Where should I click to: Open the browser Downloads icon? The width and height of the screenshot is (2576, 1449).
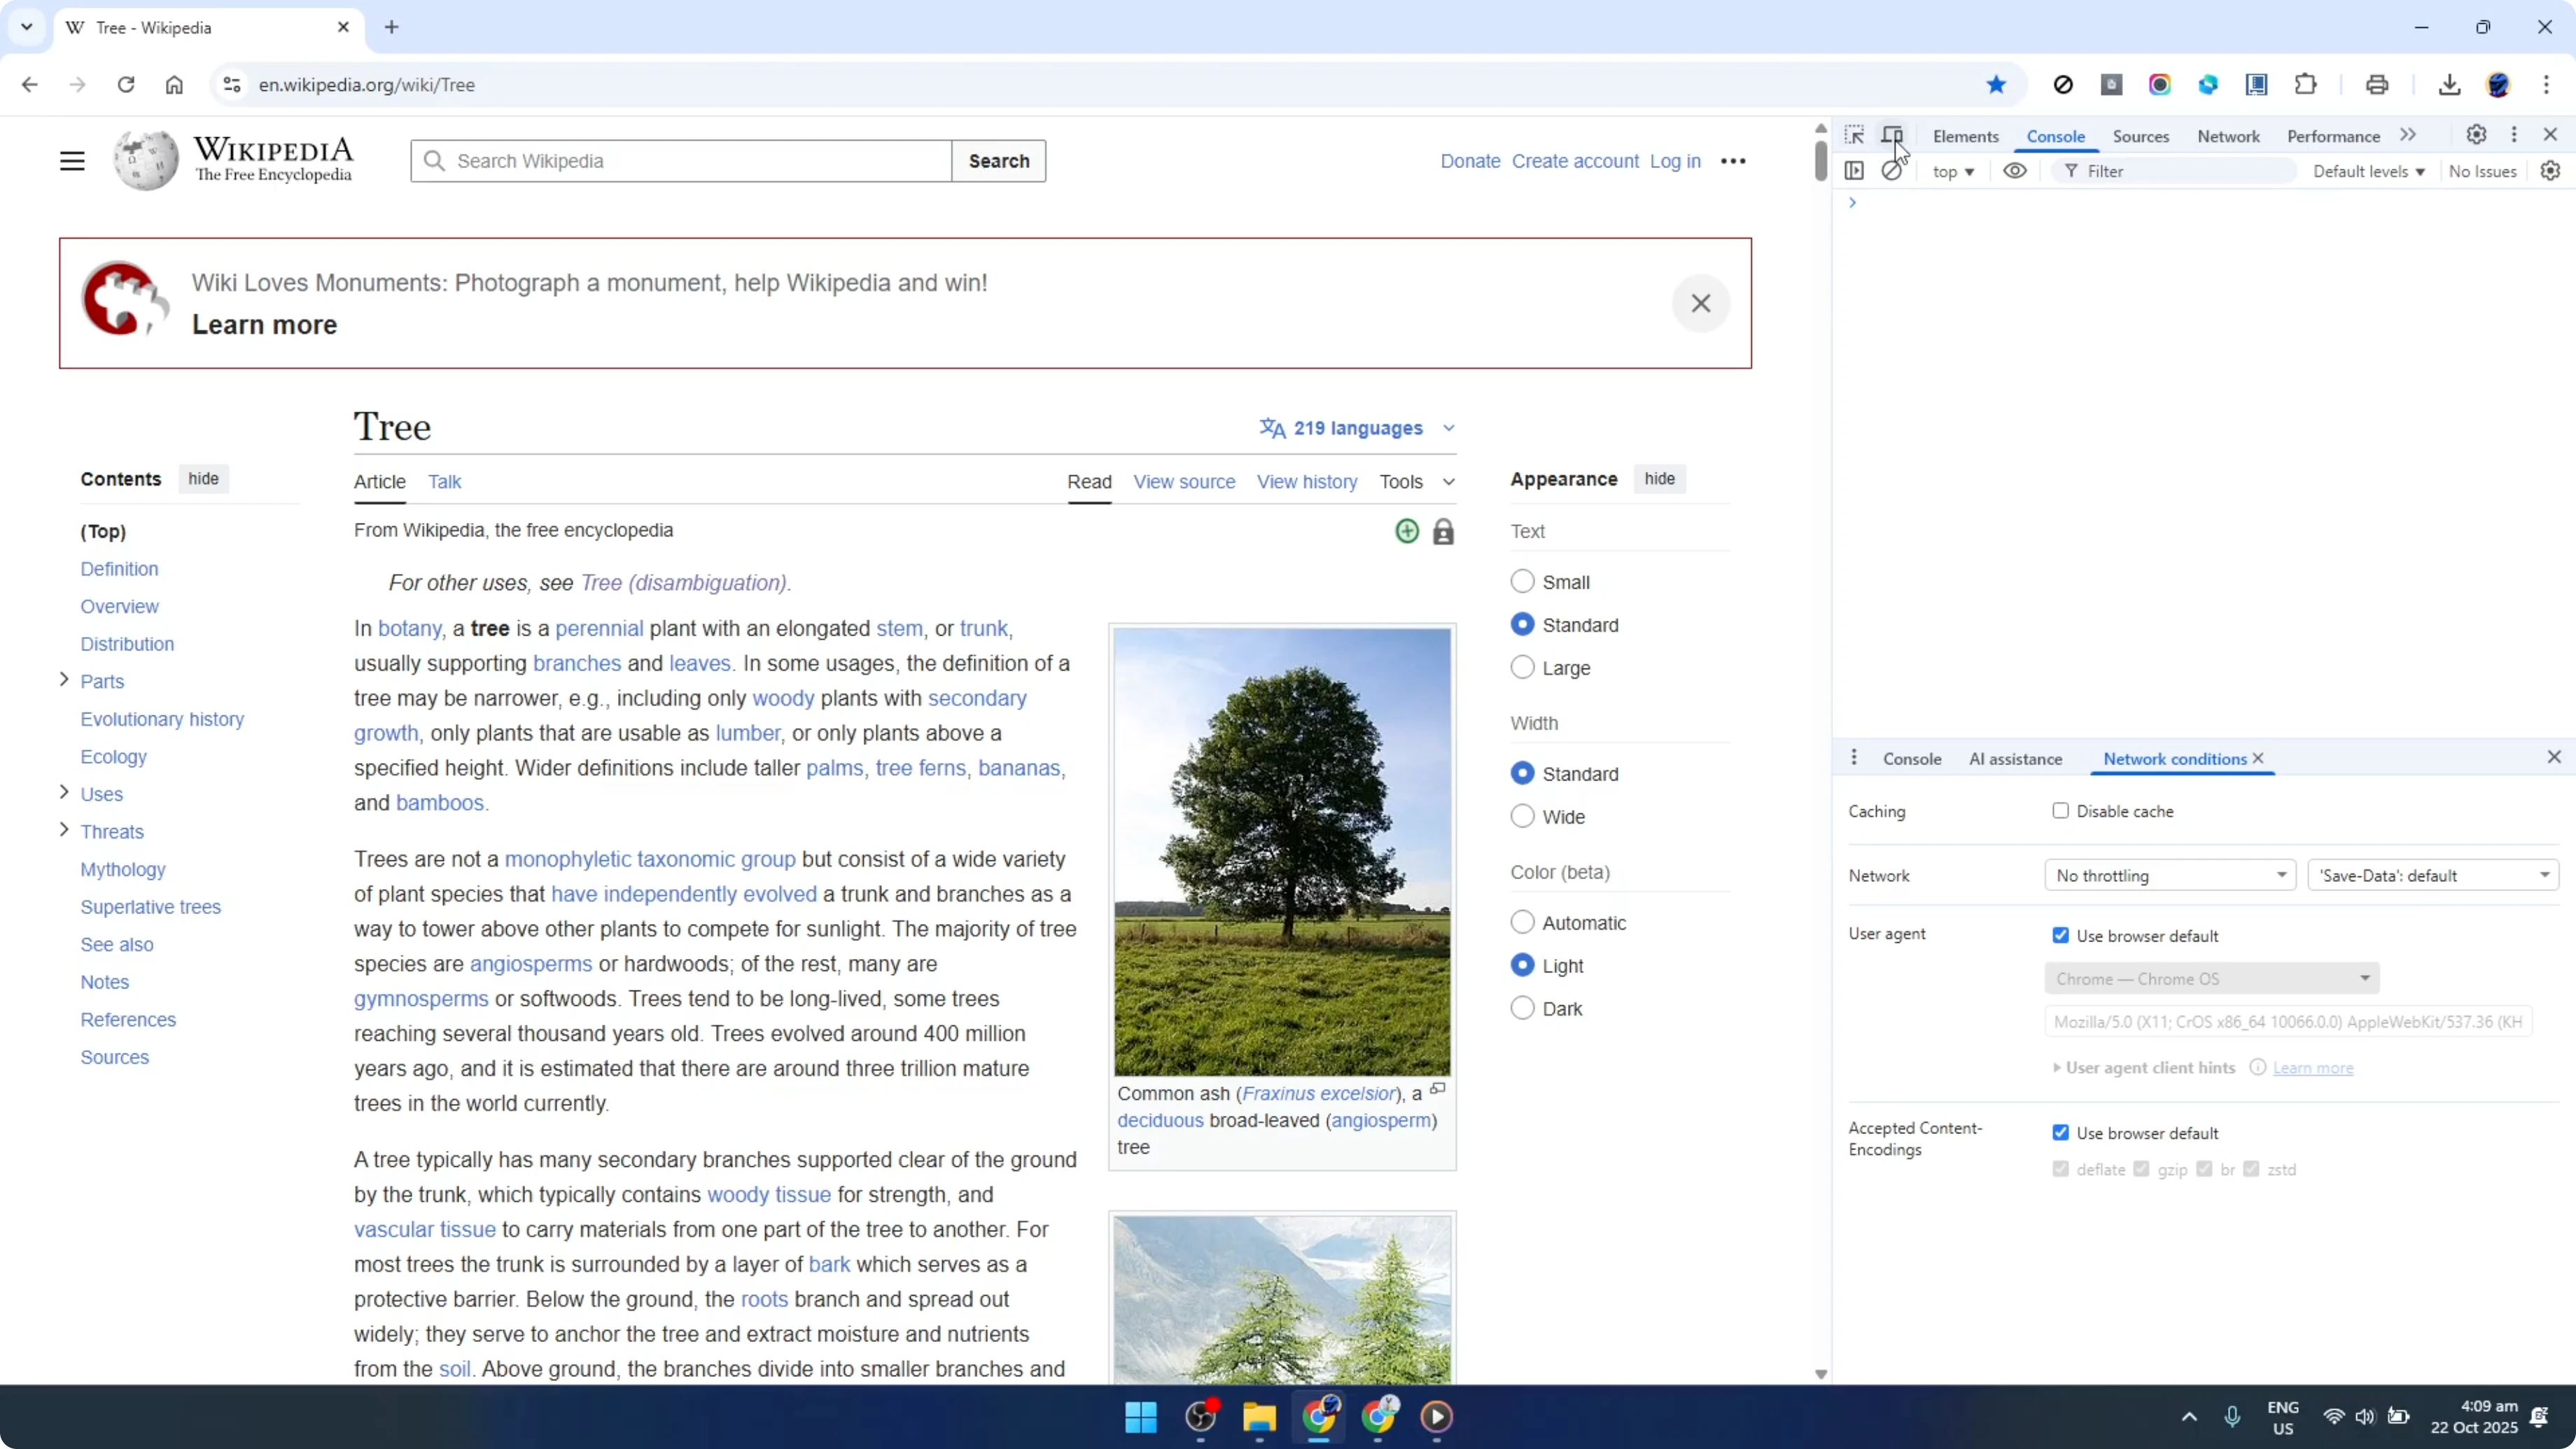click(x=2450, y=84)
